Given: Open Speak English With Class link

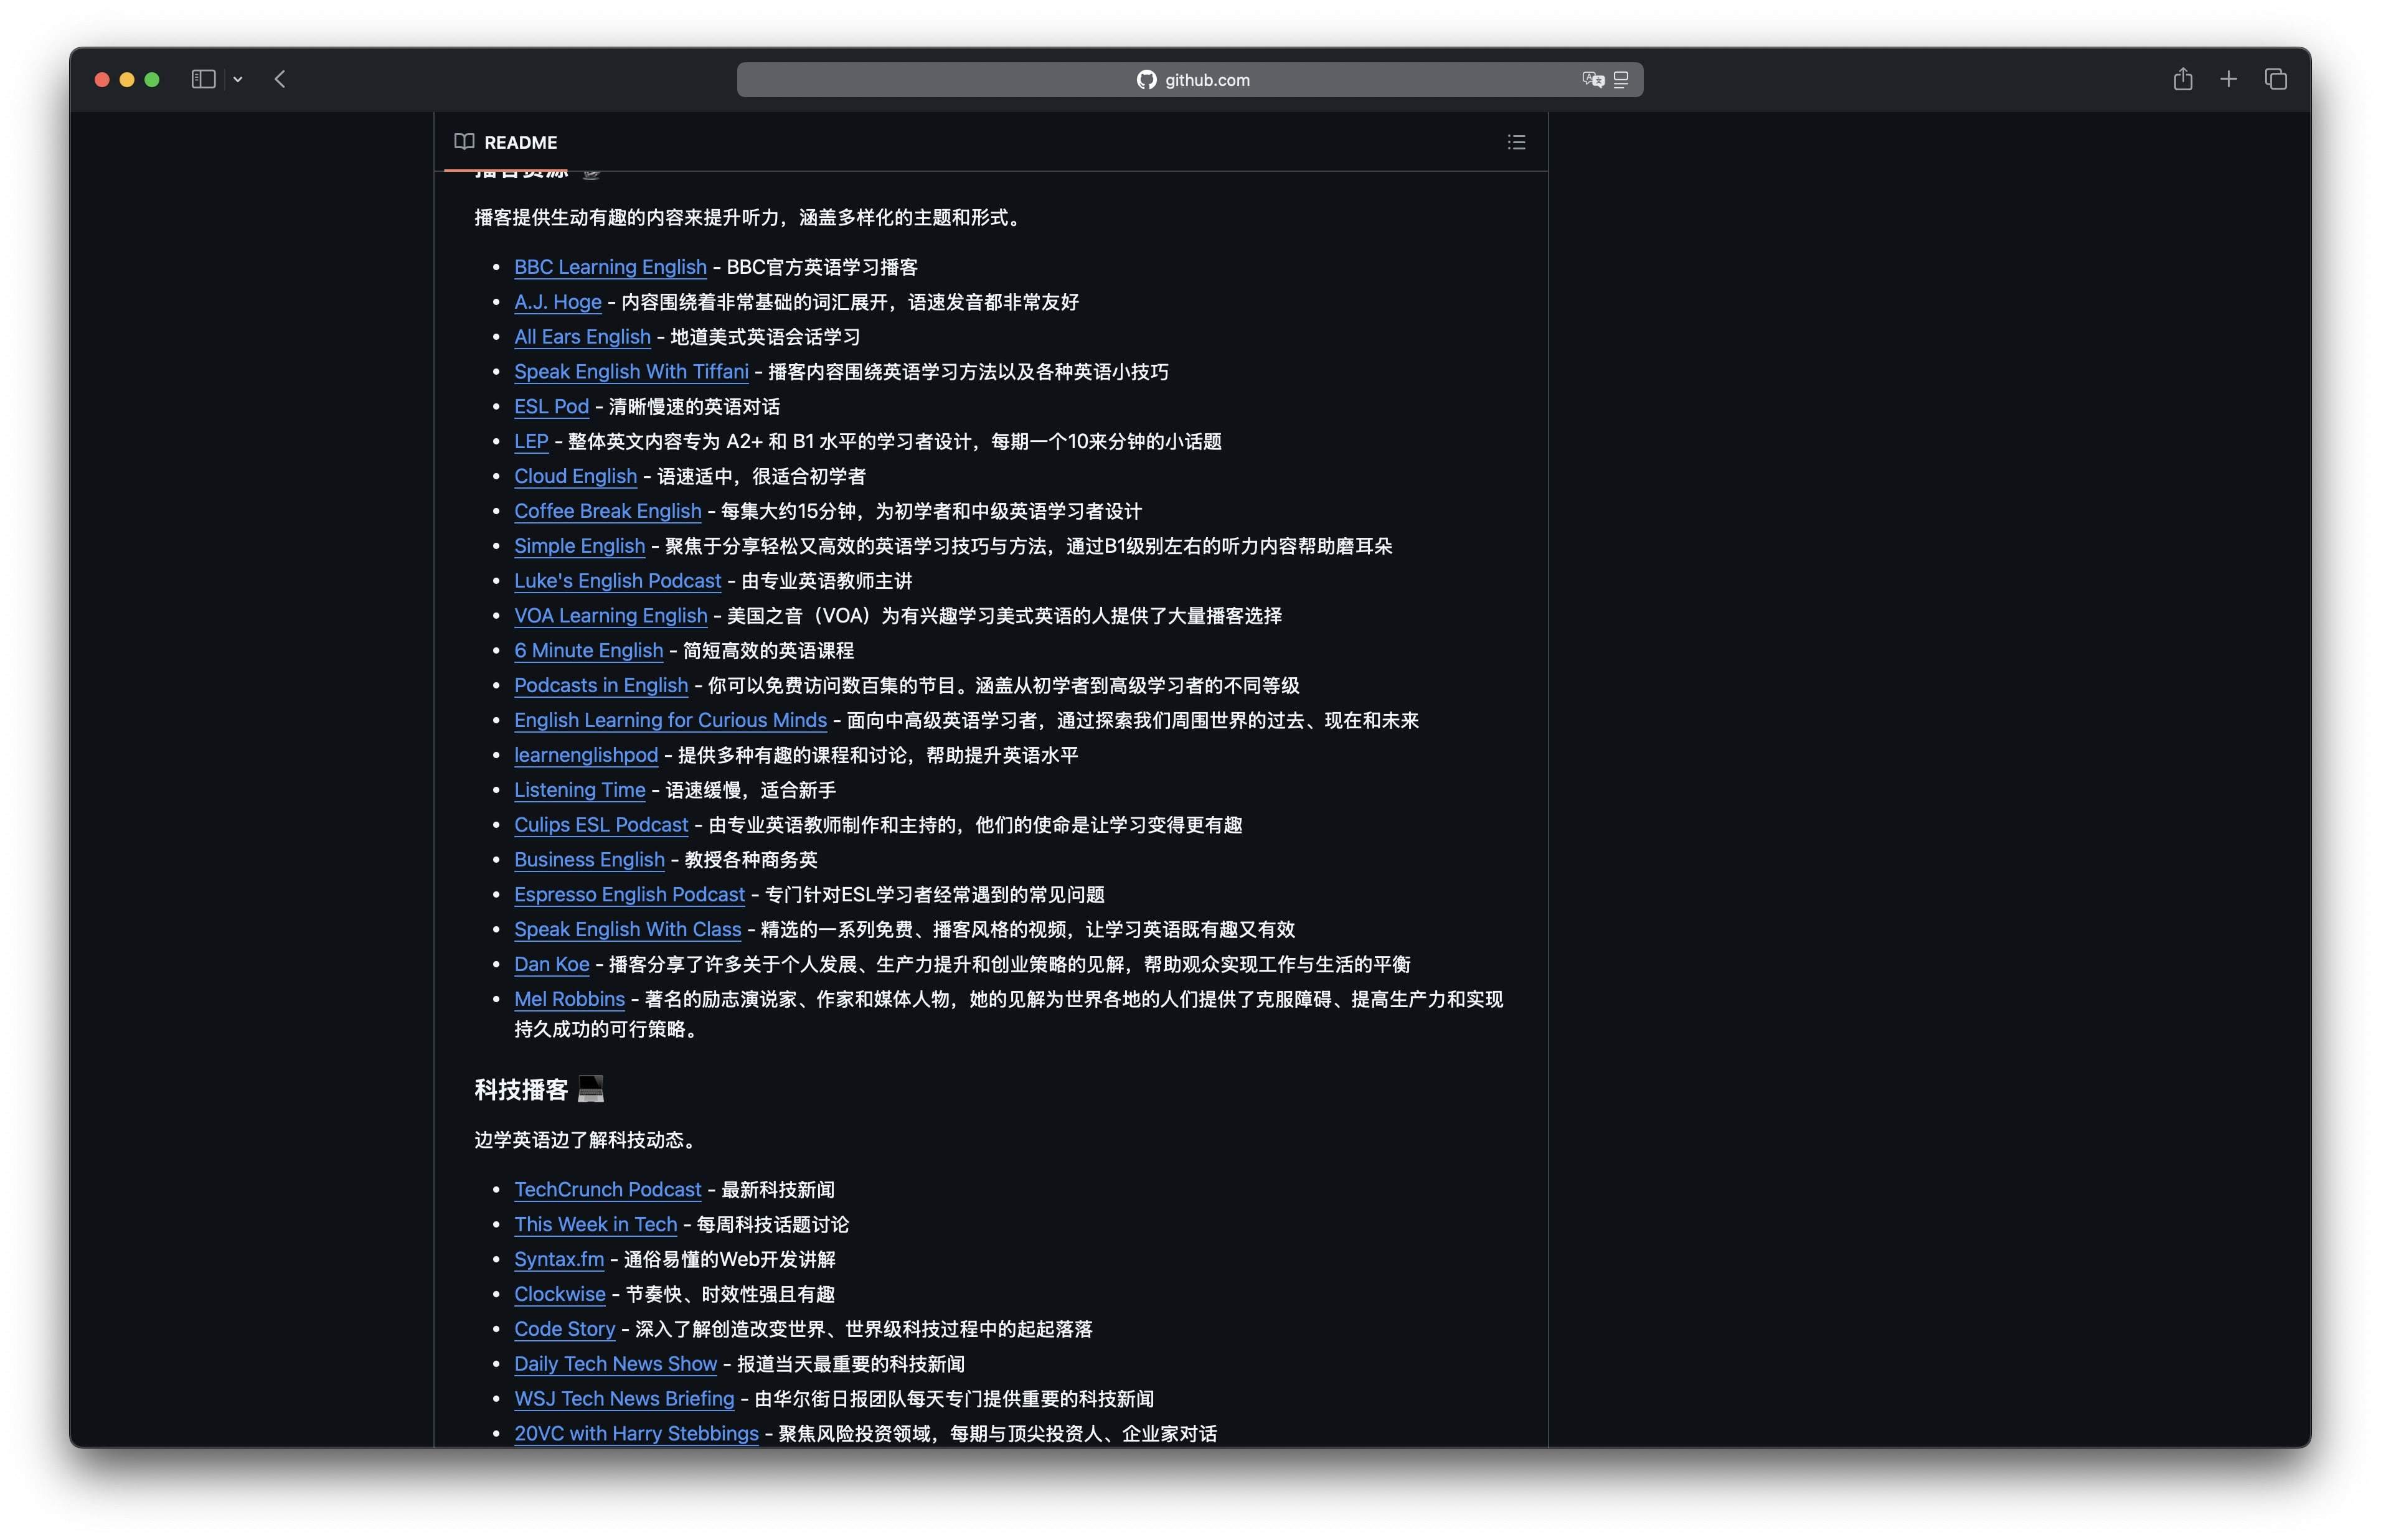Looking at the screenshot, I should point(627,929).
